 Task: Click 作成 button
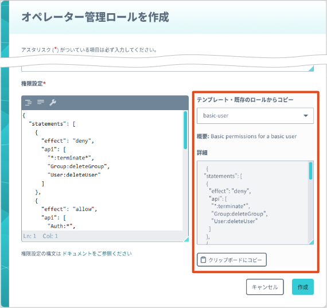click(x=303, y=287)
